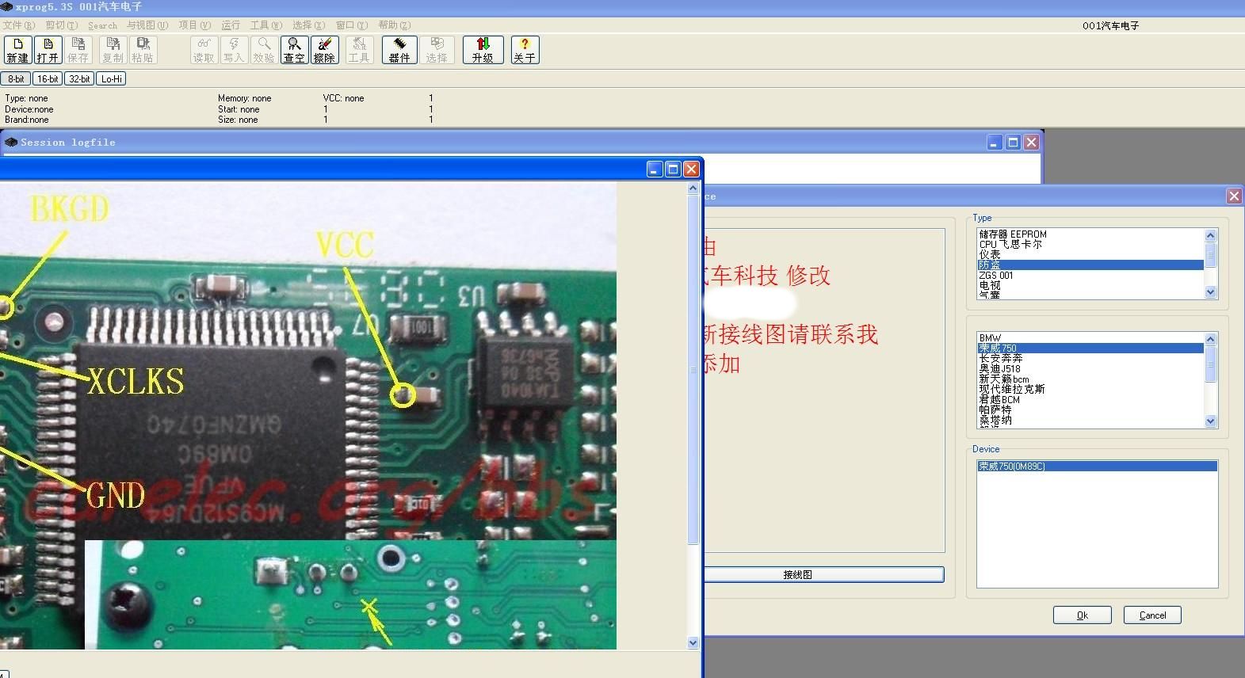Screen dimensions: 1245x678
Task: Select 荣威750(0M89C) in Device list
Action: (x=1097, y=467)
